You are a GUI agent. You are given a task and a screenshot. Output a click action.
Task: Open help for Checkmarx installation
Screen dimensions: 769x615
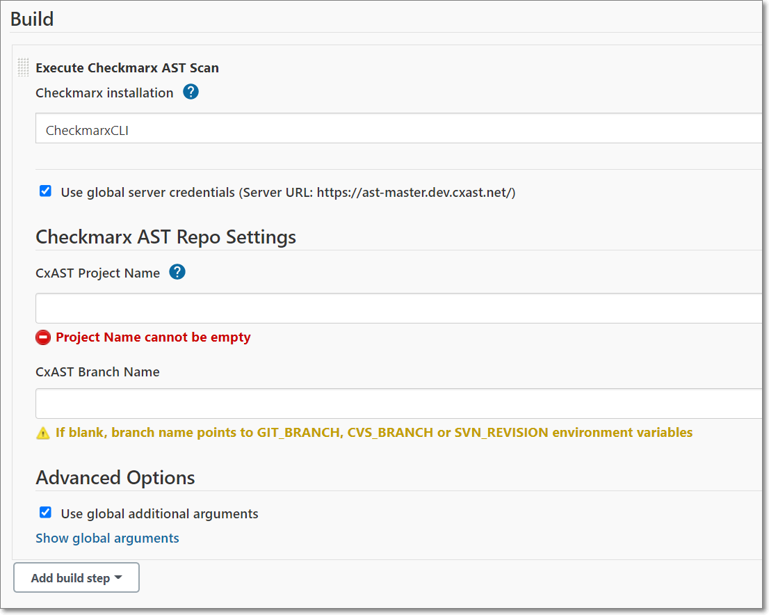[x=191, y=92]
